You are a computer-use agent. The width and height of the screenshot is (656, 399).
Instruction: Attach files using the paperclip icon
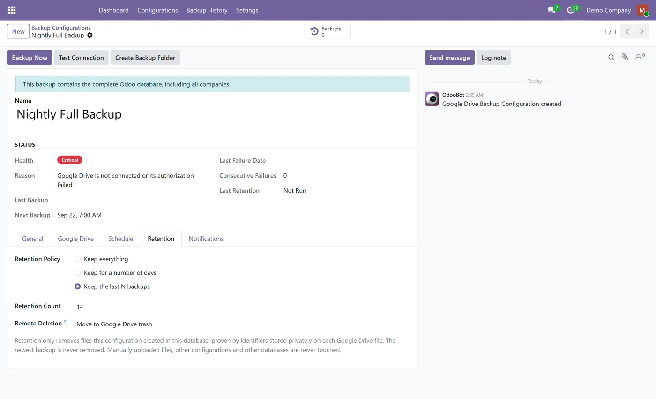(625, 57)
